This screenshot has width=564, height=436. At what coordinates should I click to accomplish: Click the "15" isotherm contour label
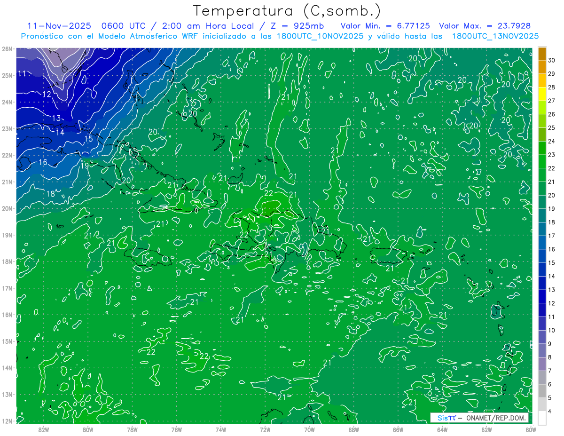[88, 139]
